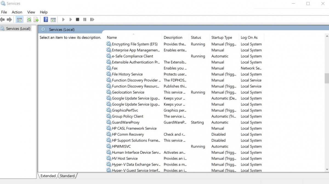Select the Human Interface Device Service icon
Image resolution: width=329 pixels, height=184 pixels.
[x=109, y=152]
